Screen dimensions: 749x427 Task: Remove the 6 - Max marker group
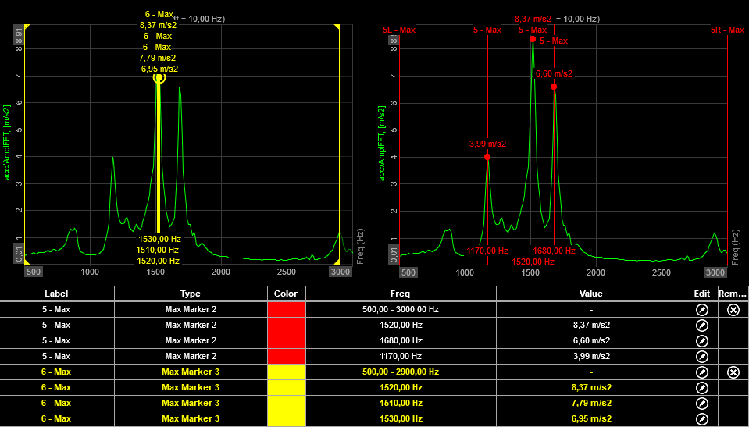(x=733, y=372)
